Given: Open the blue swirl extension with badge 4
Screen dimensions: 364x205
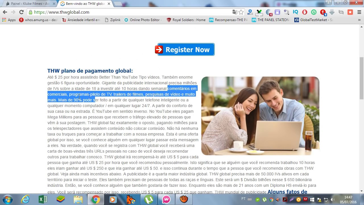Looking at the screenshot, I should tap(269, 12).
